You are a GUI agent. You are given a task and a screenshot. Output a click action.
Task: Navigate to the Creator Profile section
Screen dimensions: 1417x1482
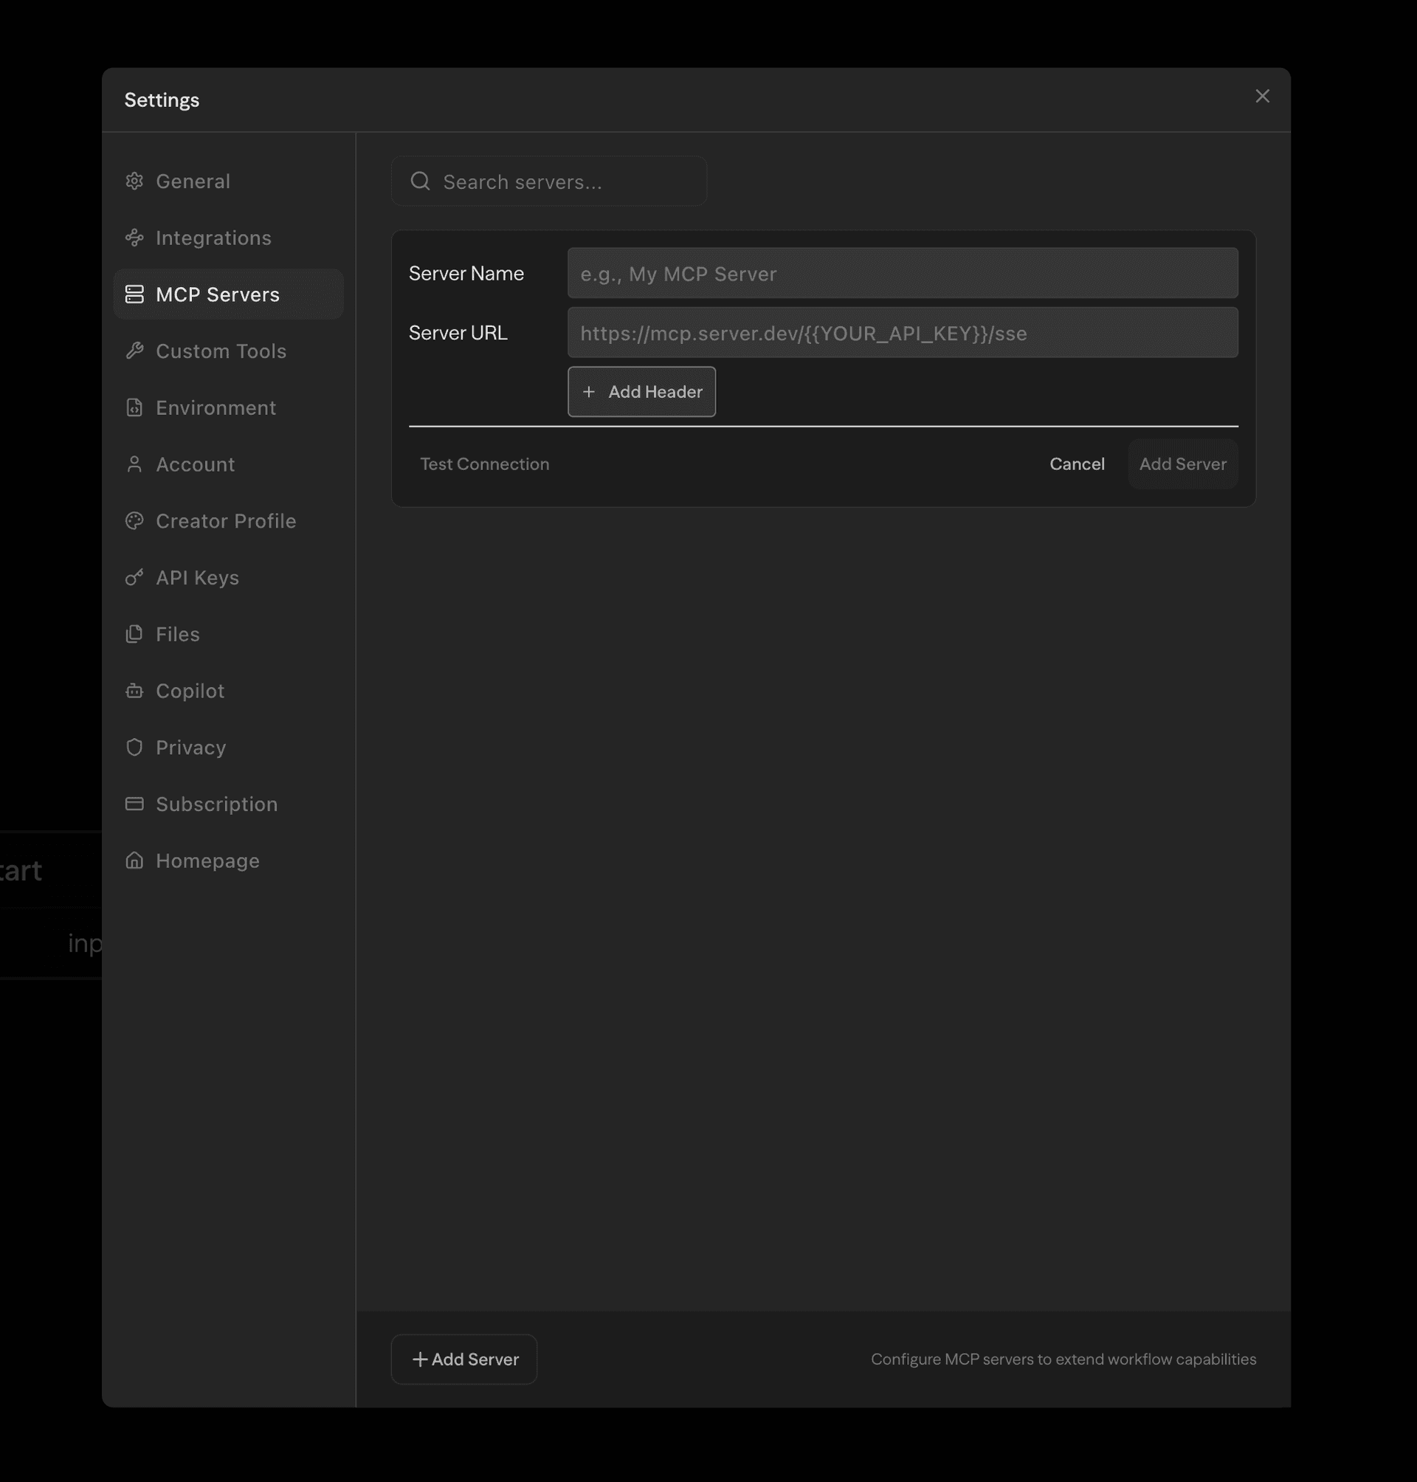226,520
